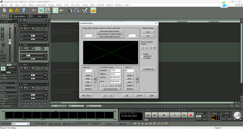Enable asymmetric crossfade checkbox
Screen dimensions: 243x129
click(142, 56)
